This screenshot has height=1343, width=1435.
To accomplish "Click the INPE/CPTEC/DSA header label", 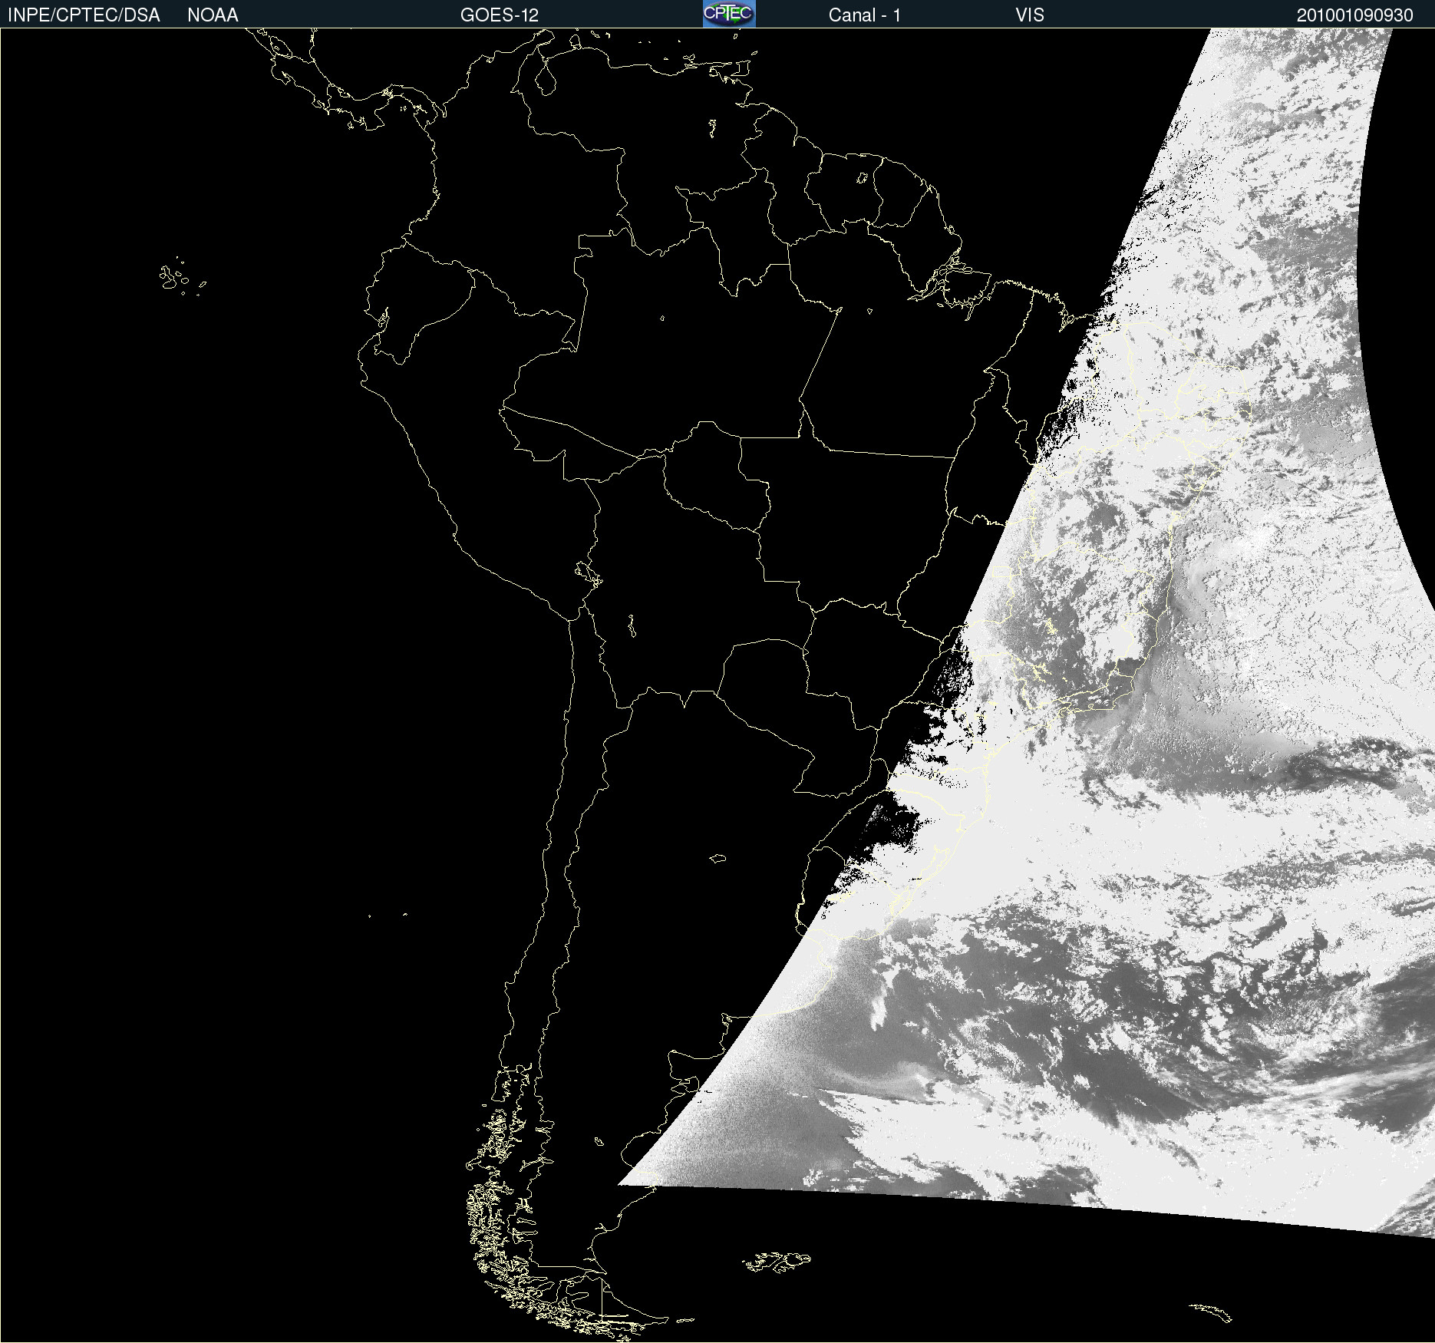I will (84, 15).
